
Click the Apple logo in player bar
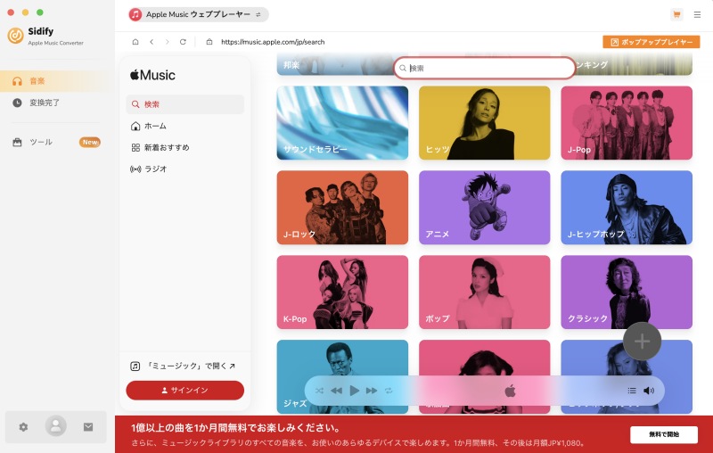(510, 391)
